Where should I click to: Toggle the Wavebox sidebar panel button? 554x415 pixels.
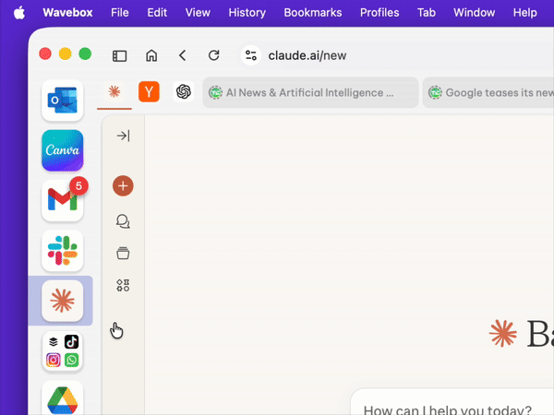[119, 55]
